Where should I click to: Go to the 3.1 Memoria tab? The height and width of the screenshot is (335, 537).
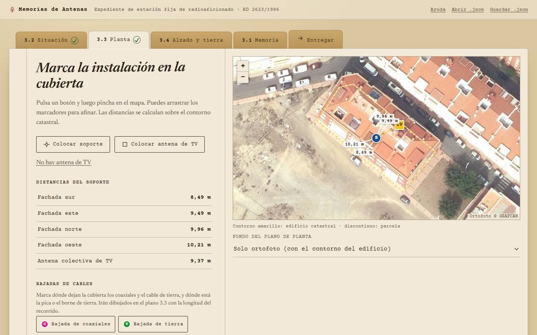click(x=260, y=40)
